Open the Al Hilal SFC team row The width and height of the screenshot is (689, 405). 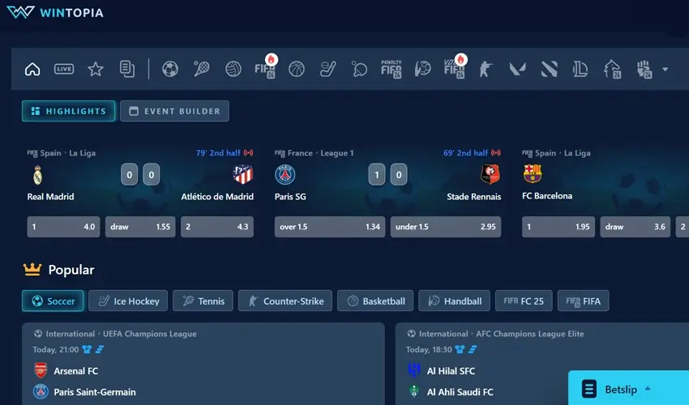coord(441,371)
